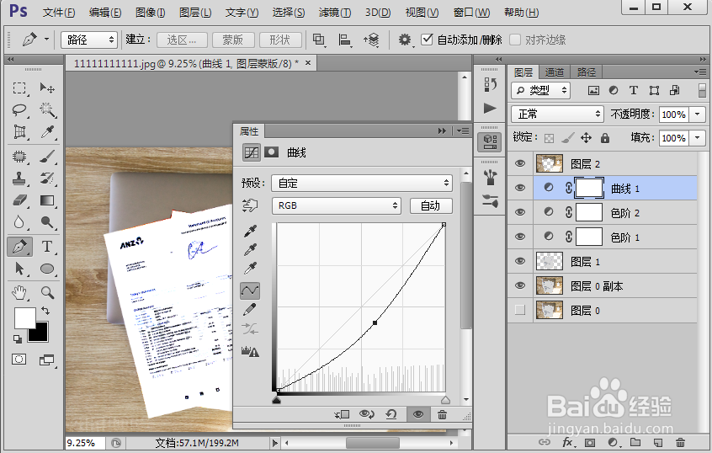712x453 pixels.
Task: Select the Magic Wand tool
Action: [47, 109]
